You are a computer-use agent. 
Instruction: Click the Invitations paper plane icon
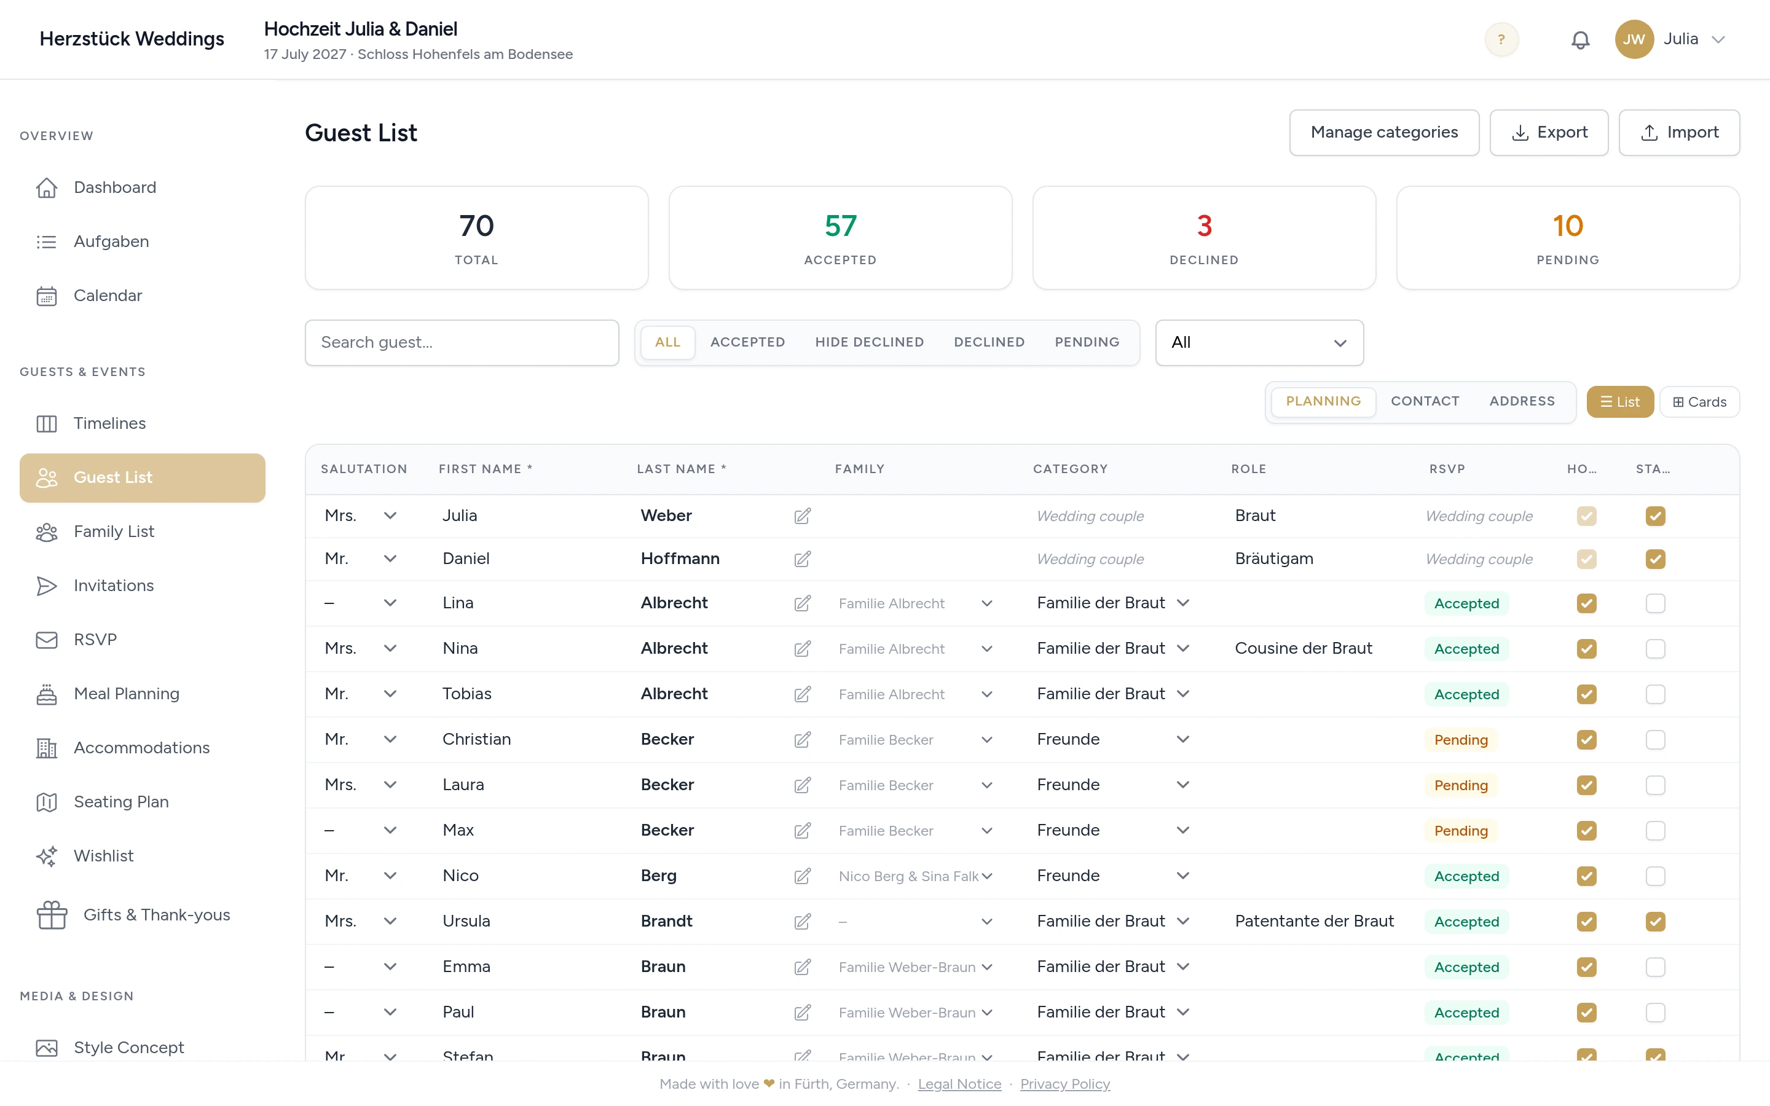(47, 586)
